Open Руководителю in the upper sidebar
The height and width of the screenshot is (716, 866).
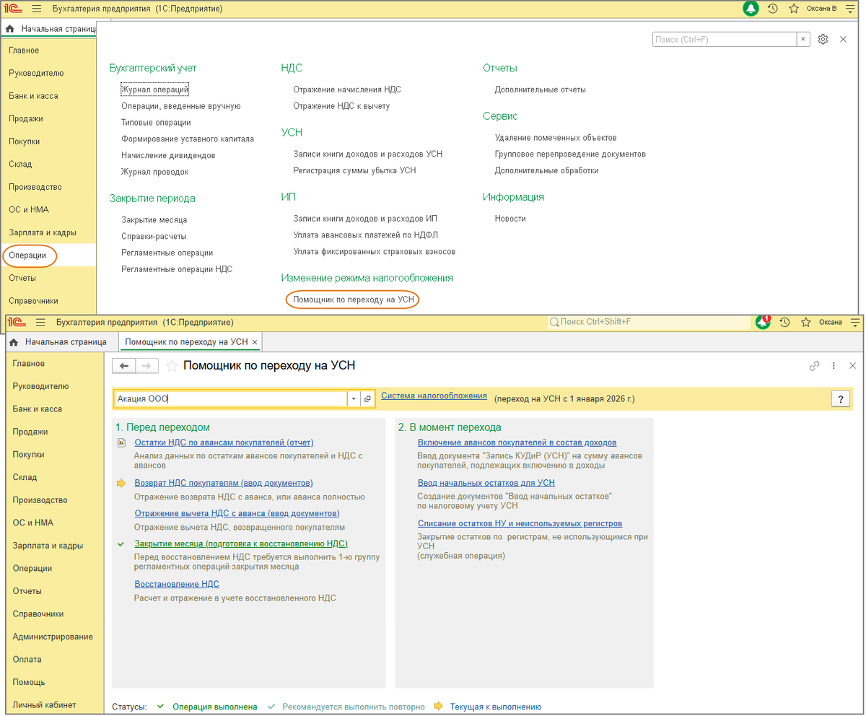[36, 74]
